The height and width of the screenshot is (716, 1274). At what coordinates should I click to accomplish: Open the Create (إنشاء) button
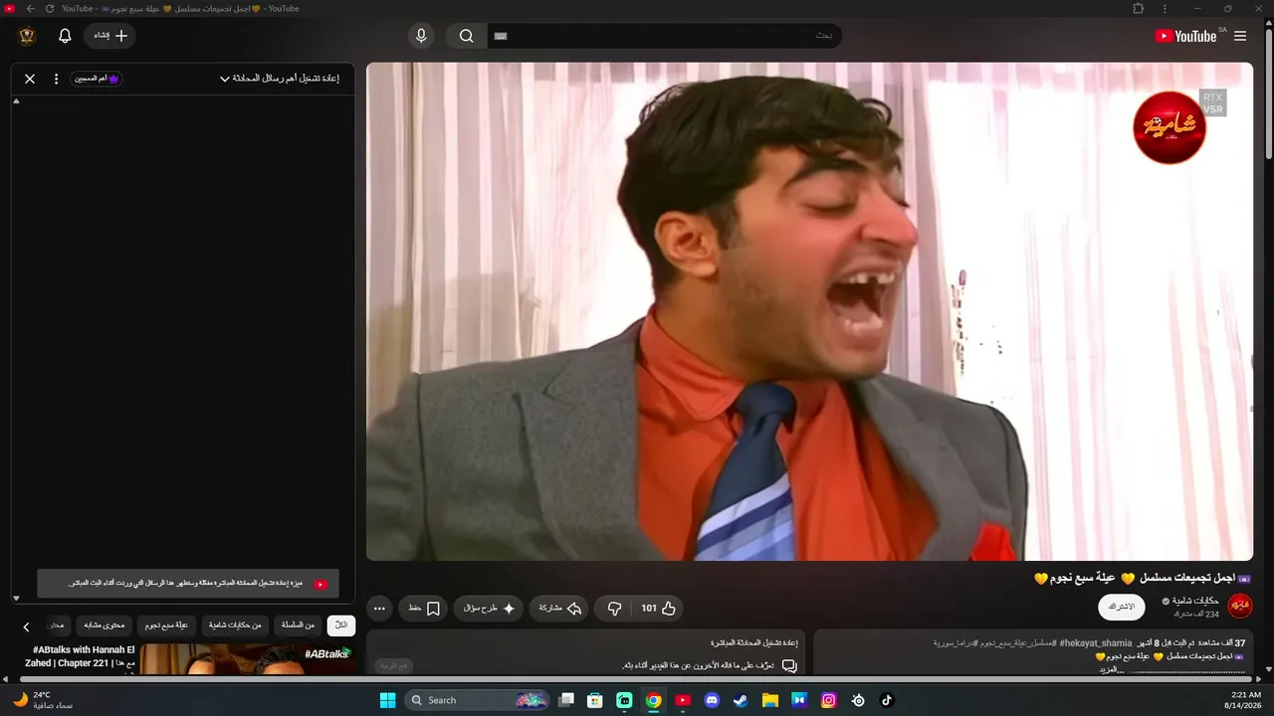click(x=109, y=36)
